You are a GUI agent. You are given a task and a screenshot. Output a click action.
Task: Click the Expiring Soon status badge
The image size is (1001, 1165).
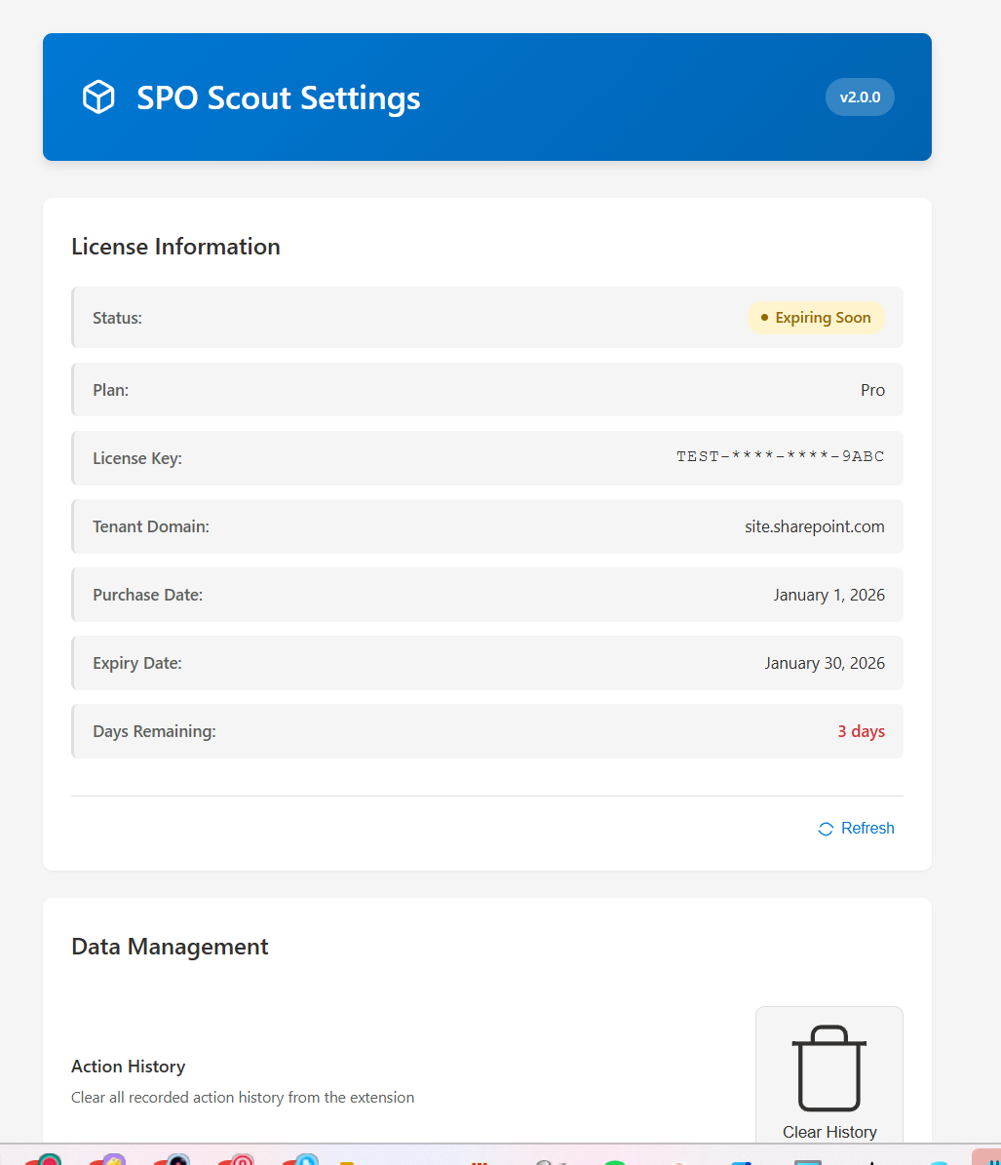[x=816, y=317]
